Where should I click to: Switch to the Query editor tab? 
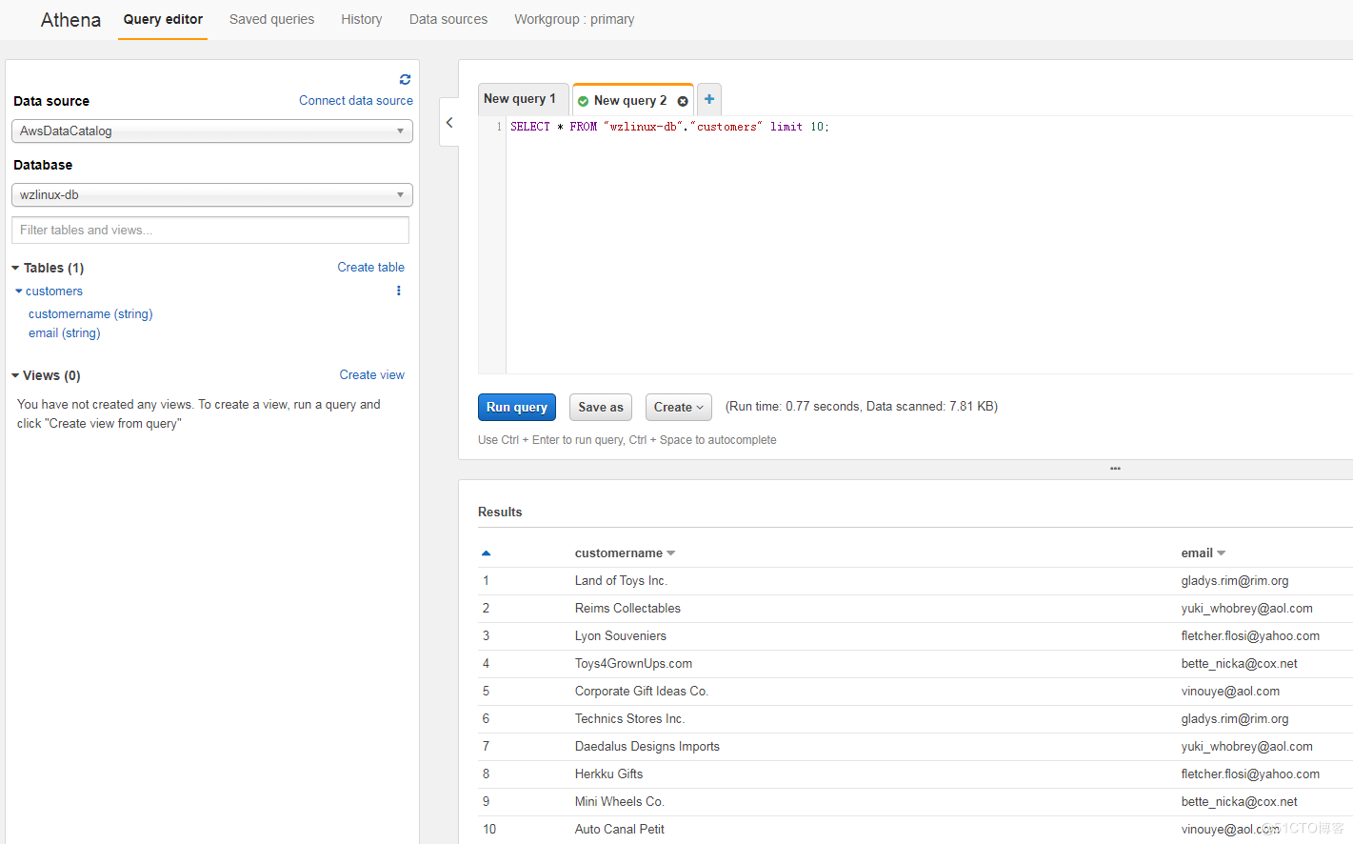(163, 19)
